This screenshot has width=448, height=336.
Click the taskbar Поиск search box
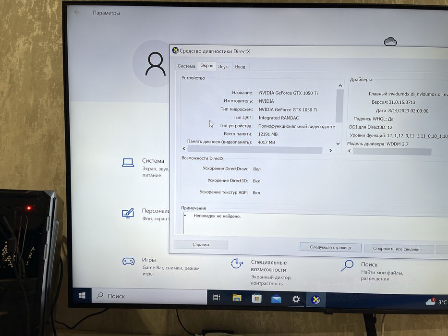tap(149, 296)
